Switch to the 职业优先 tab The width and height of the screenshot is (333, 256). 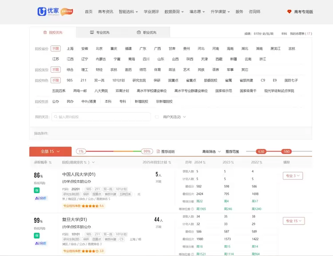[147, 32]
